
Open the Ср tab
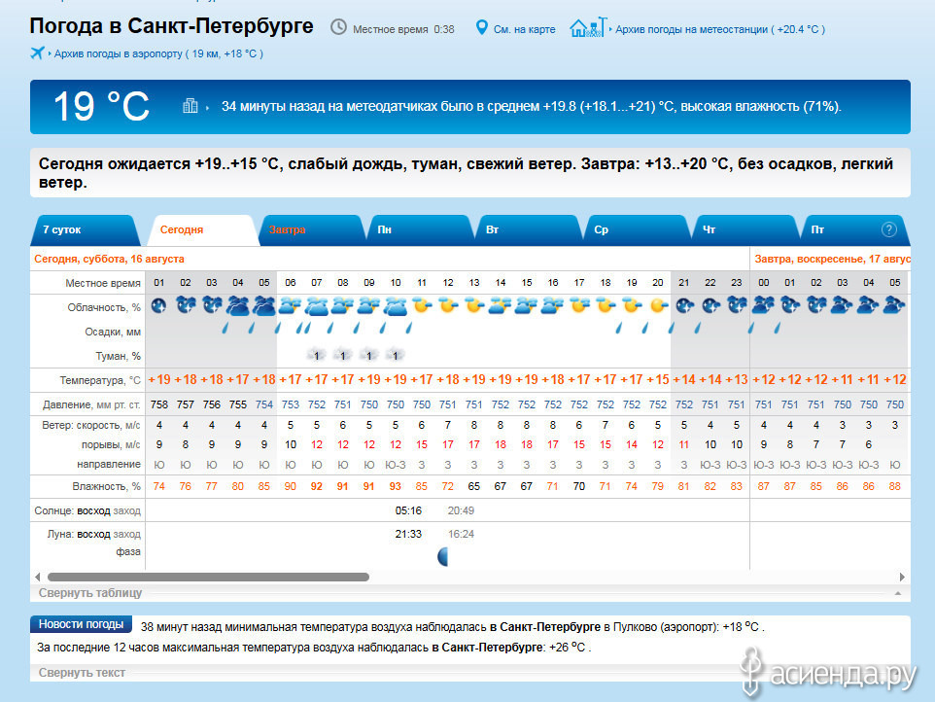pos(636,230)
